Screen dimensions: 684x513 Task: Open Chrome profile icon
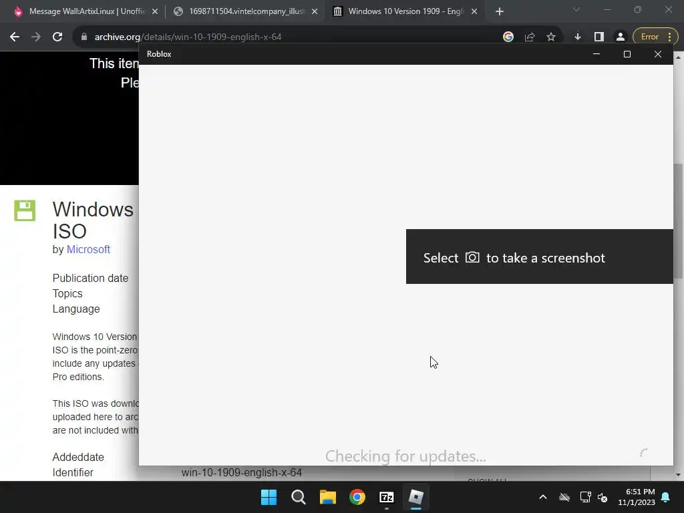tap(621, 37)
